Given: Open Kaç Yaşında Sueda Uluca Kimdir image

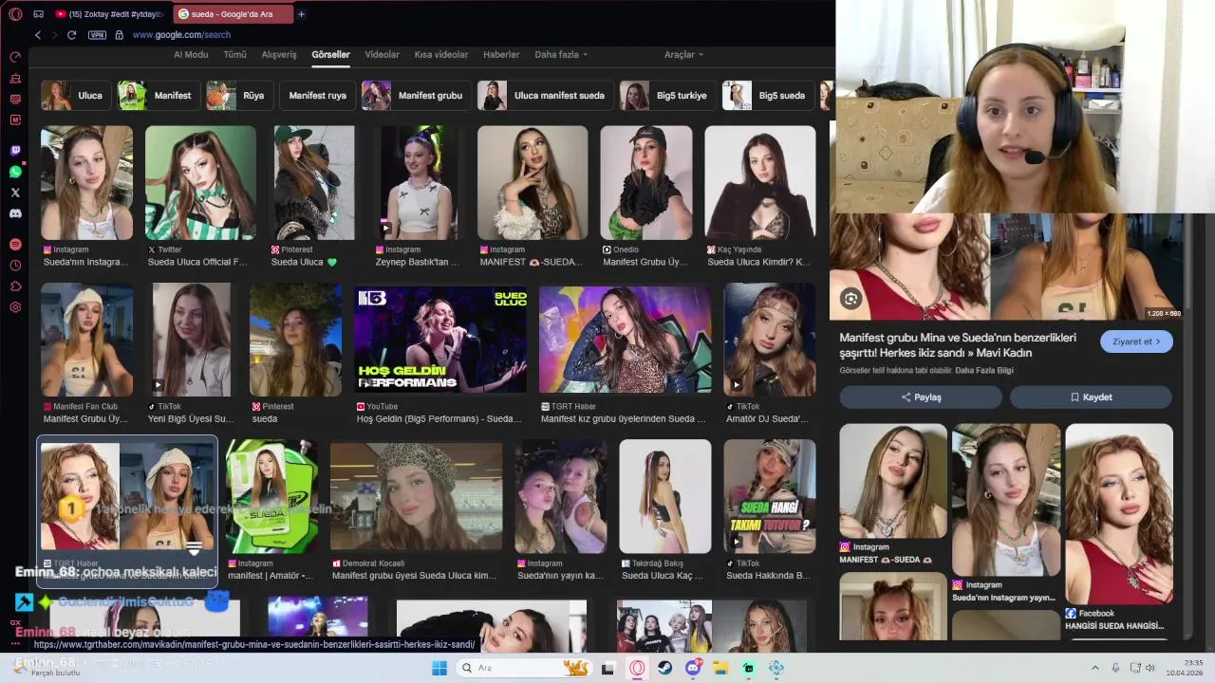Looking at the screenshot, I should point(759,182).
